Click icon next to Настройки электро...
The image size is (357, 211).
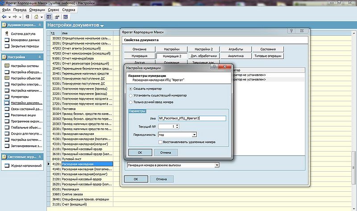[x=7, y=84]
